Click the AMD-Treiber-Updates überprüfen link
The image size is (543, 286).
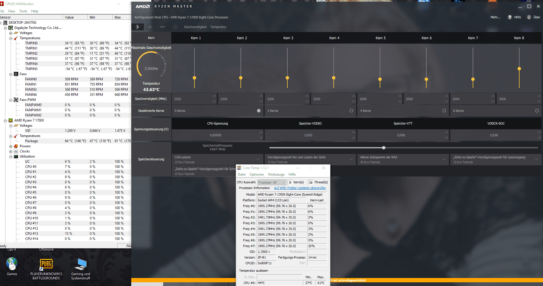(x=300, y=188)
